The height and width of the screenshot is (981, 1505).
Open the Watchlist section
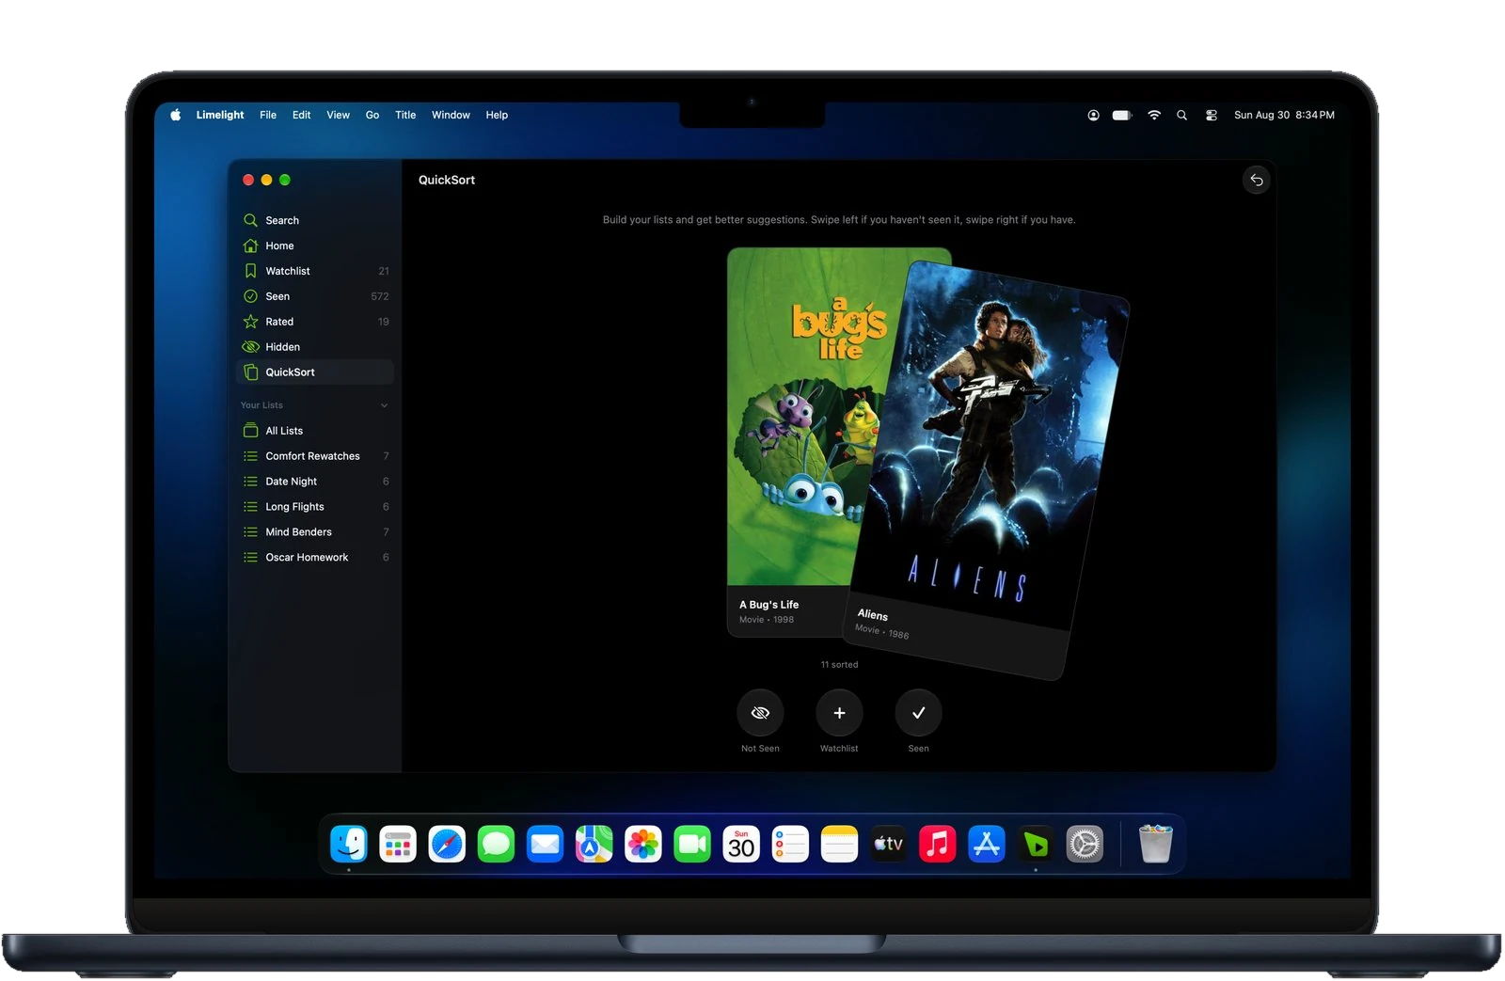click(x=315, y=271)
